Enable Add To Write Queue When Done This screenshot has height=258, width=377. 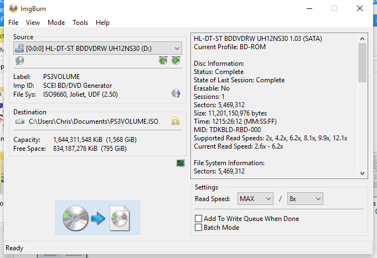(x=198, y=219)
